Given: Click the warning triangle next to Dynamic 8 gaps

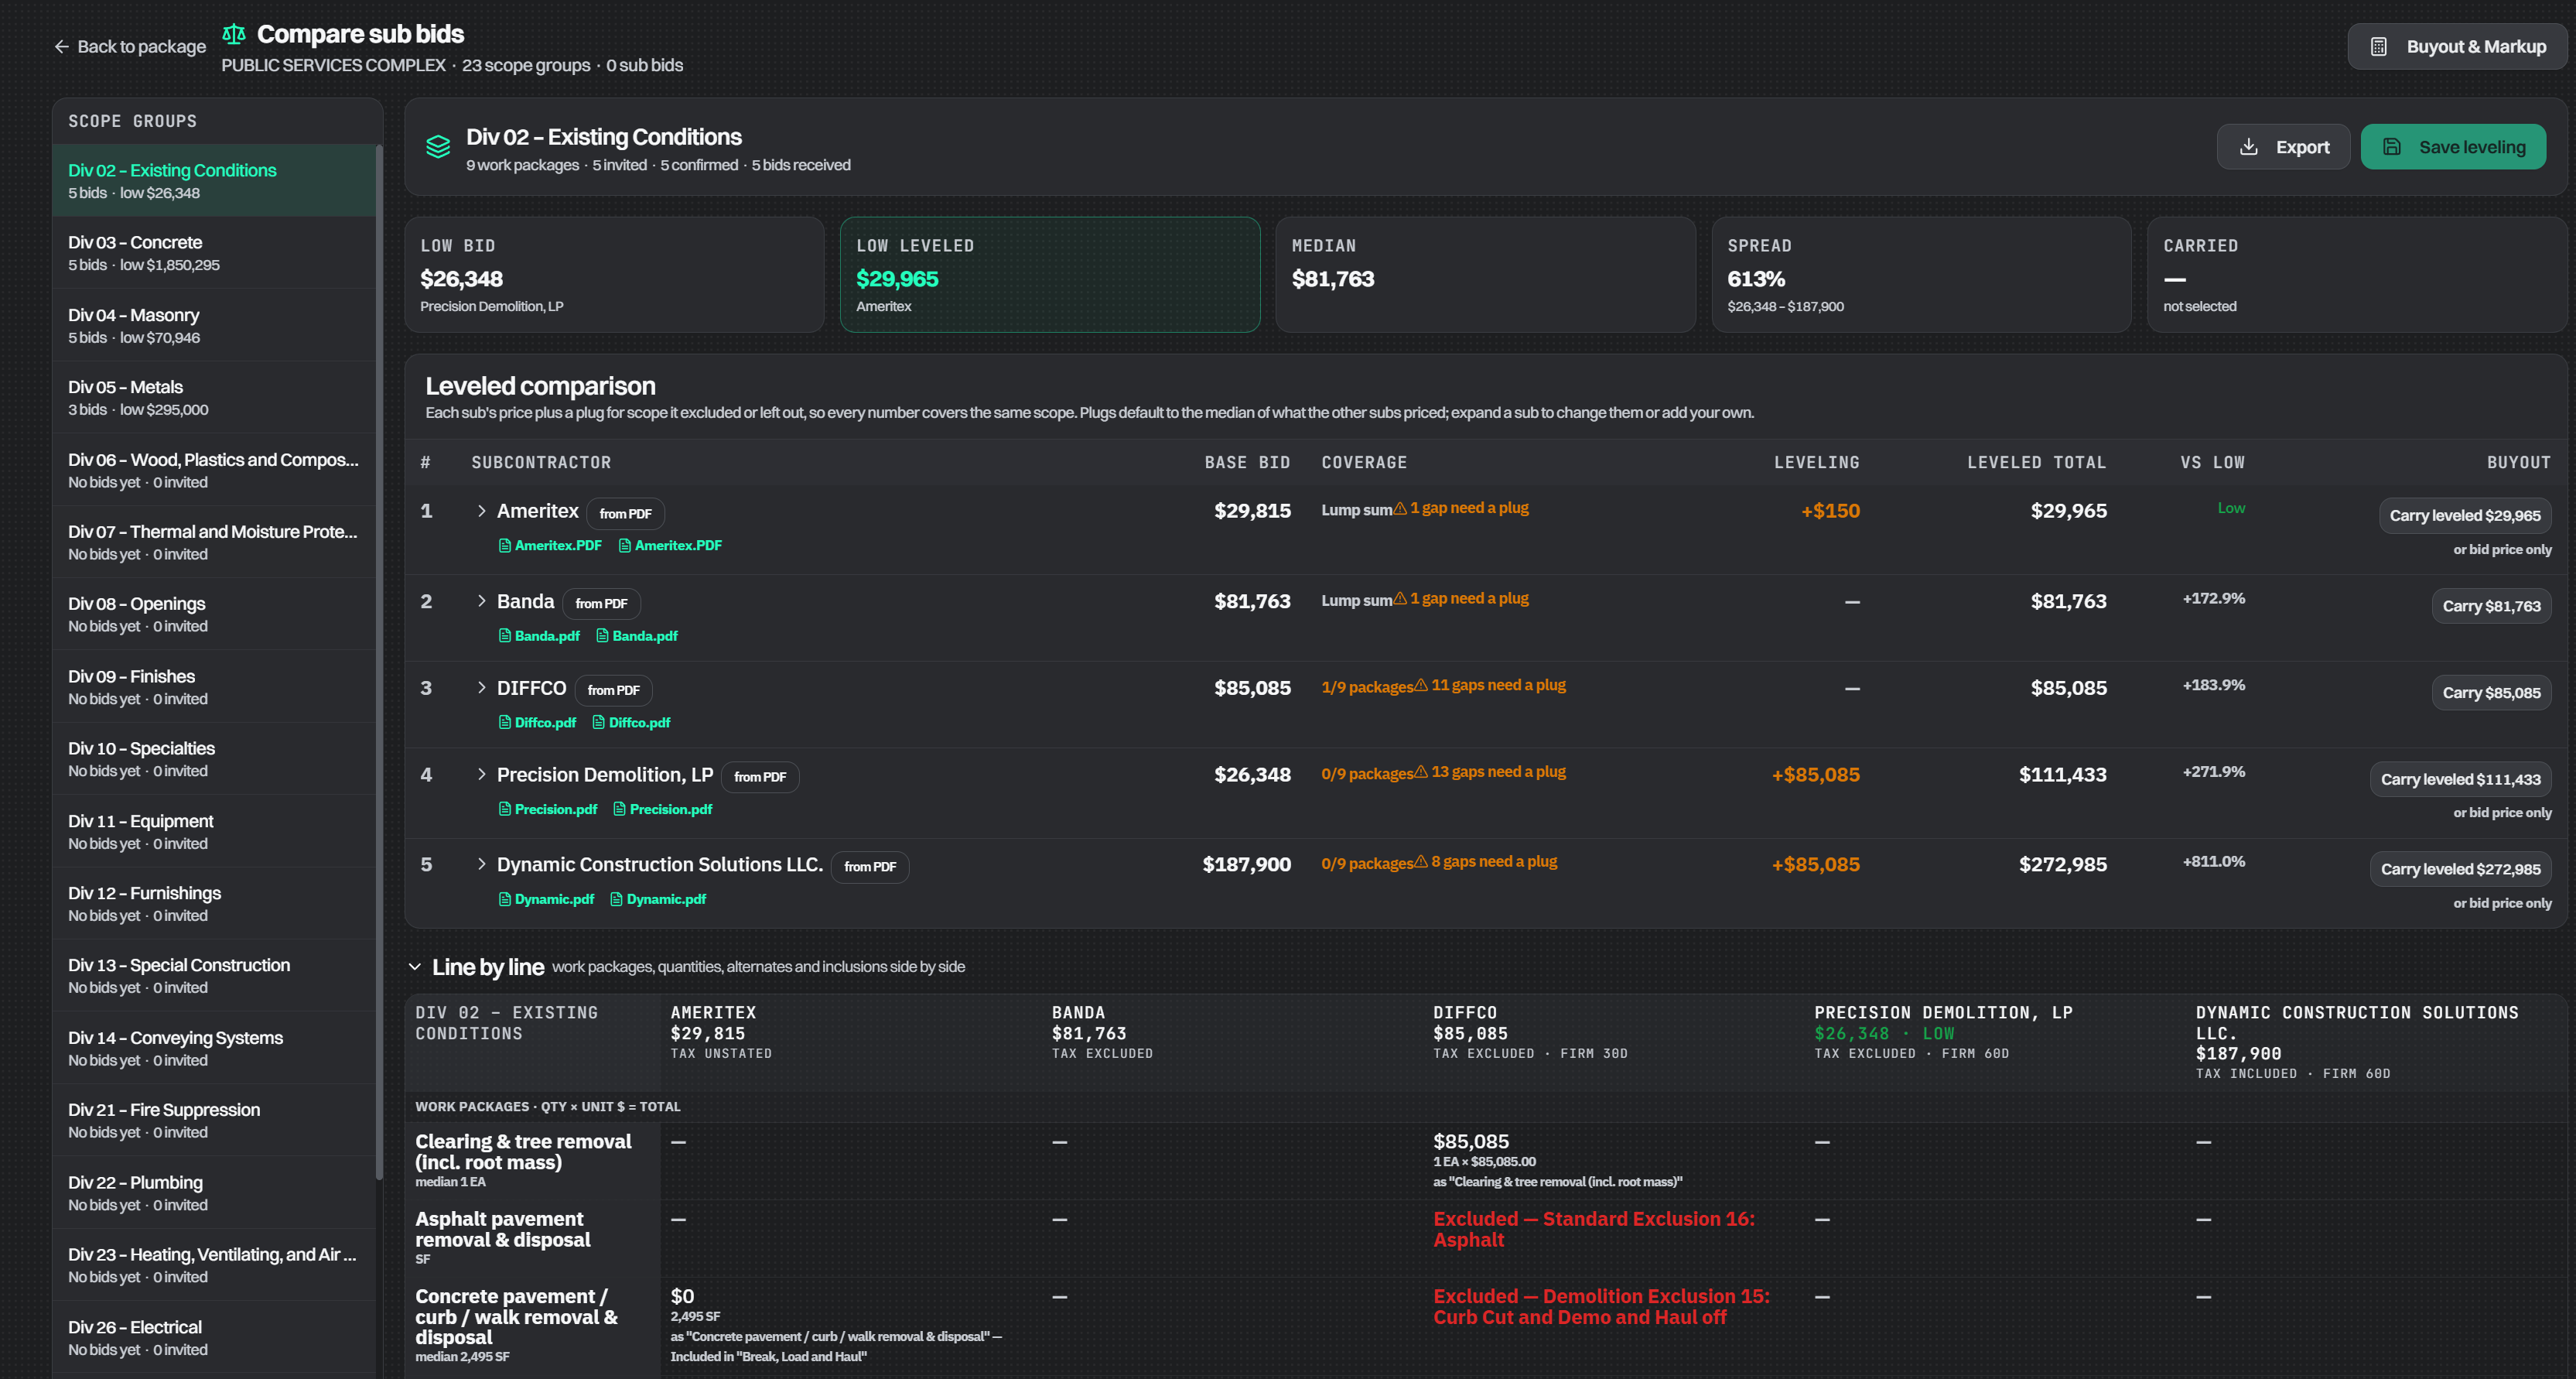Looking at the screenshot, I should (x=1421, y=862).
